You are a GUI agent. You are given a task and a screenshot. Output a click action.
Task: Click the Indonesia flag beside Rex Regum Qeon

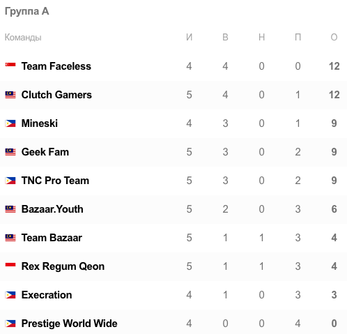10,265
